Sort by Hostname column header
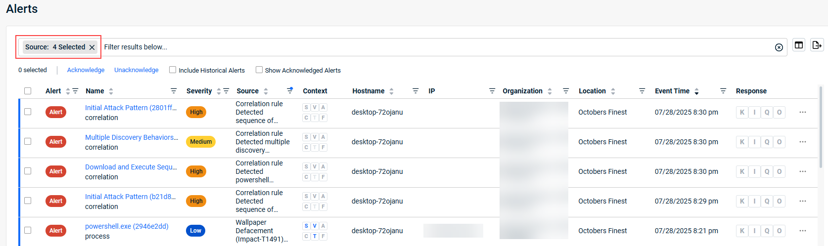Image resolution: width=828 pixels, height=246 pixels. [368, 91]
